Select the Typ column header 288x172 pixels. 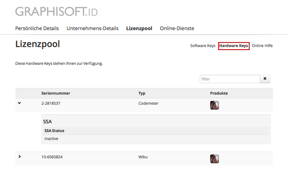(142, 93)
